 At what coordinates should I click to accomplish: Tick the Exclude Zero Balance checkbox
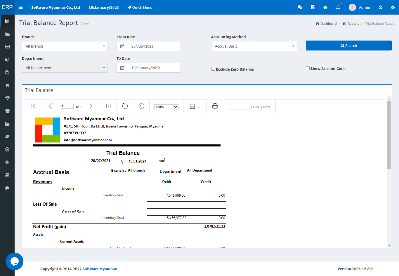213,69
